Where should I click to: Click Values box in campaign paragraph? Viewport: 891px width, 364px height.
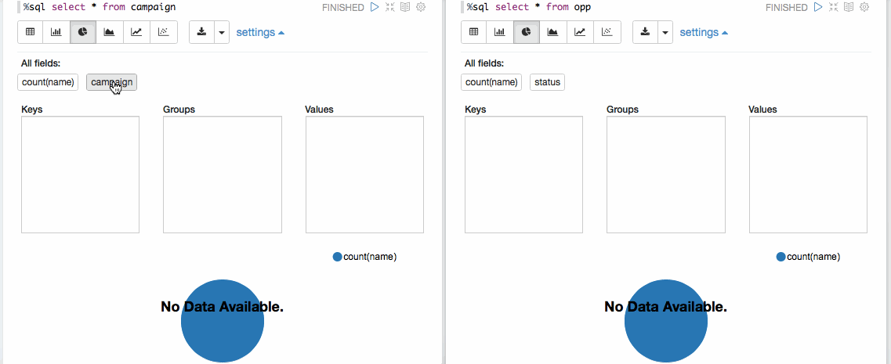pos(365,175)
